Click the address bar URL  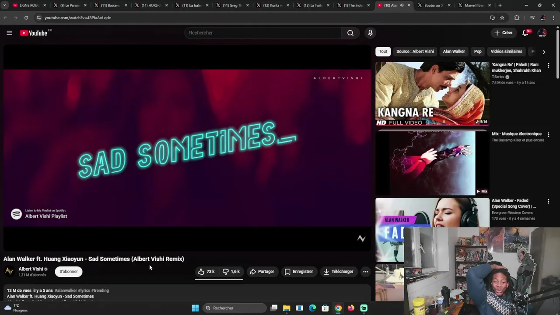coord(77,17)
